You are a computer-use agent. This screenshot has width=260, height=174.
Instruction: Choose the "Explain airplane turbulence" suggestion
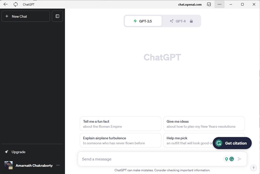[x=121, y=140]
